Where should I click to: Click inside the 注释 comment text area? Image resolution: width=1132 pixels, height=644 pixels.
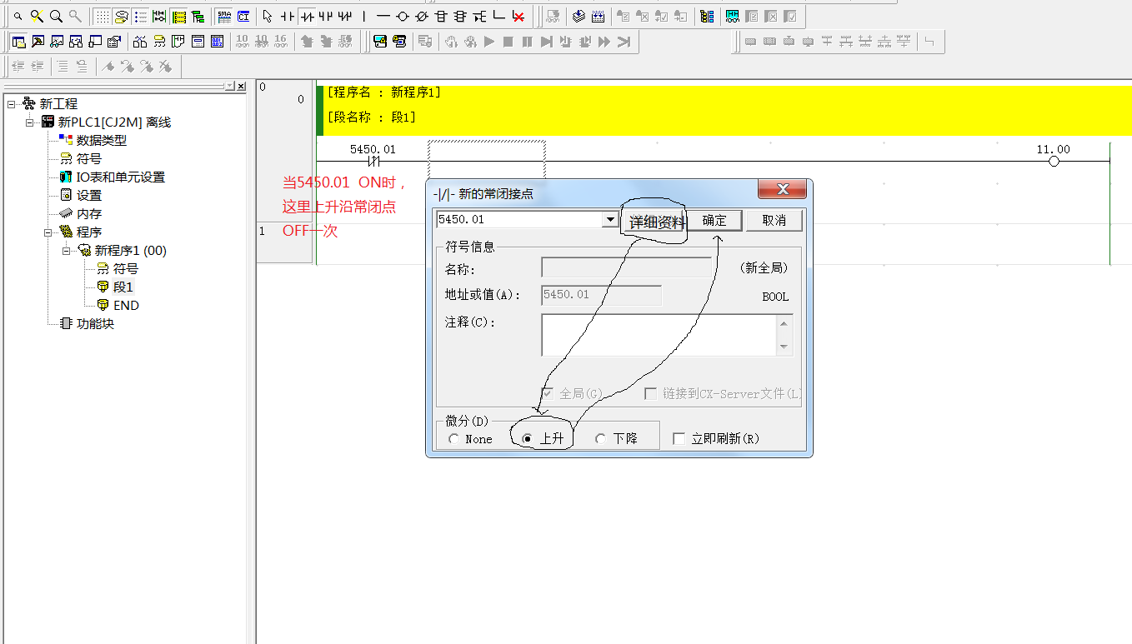[659, 334]
